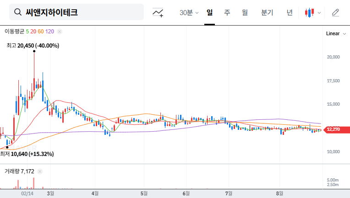Image resolution: width=350 pixels, height=198 pixels.
Task: Click the 5-day moving average label
Action: pyautogui.click(x=27, y=32)
